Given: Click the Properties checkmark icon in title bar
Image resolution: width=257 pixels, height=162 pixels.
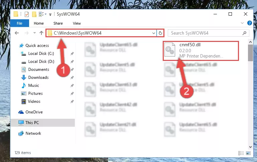Looking at the screenshot, I should pyautogui.click(x=27, y=14).
